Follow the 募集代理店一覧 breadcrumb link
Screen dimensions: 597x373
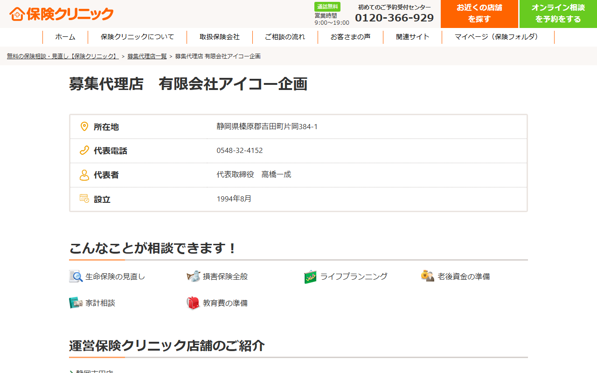pos(147,56)
